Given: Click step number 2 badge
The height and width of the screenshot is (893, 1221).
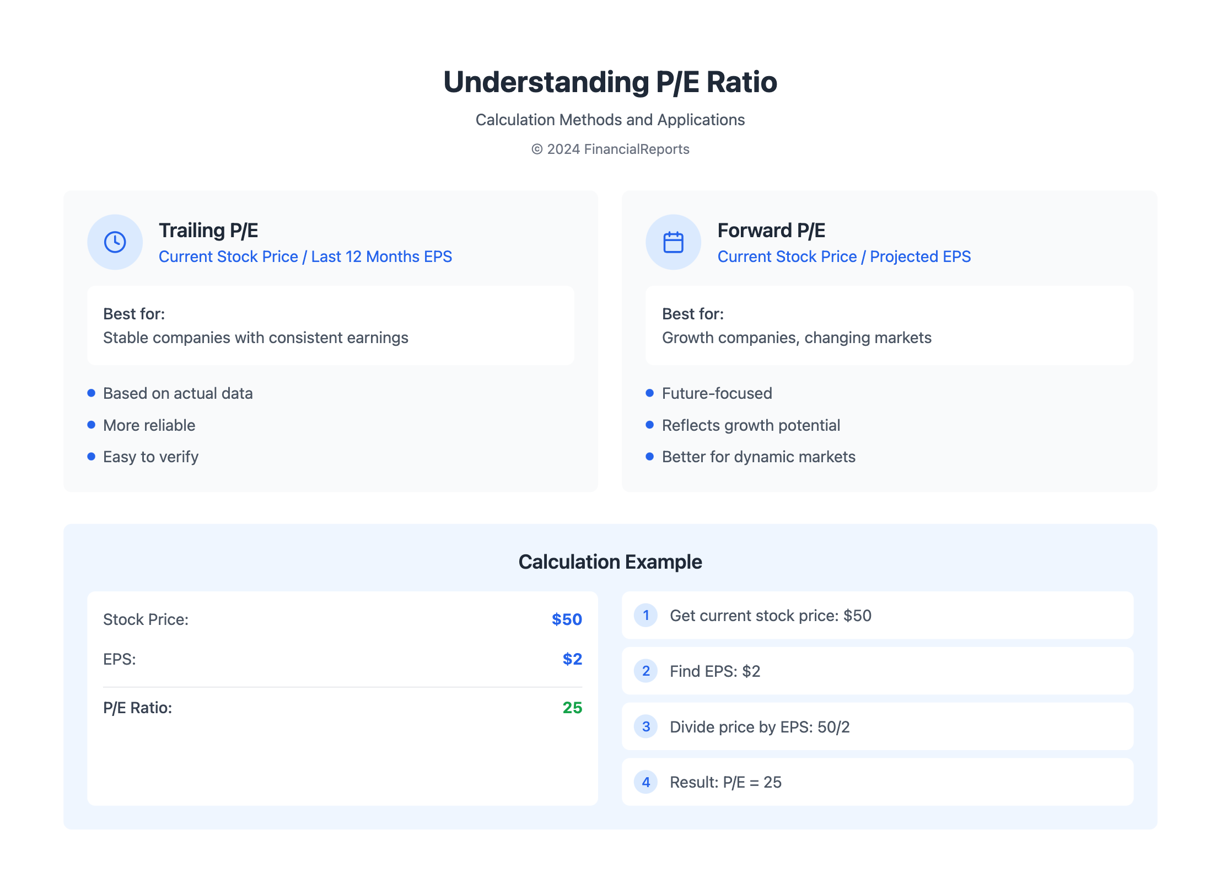Looking at the screenshot, I should [646, 671].
